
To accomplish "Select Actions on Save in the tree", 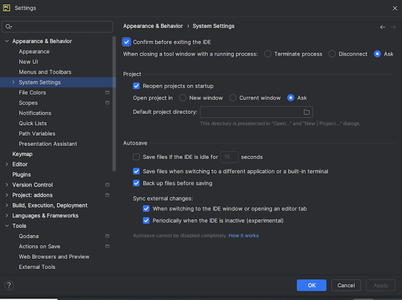I will [40, 246].
